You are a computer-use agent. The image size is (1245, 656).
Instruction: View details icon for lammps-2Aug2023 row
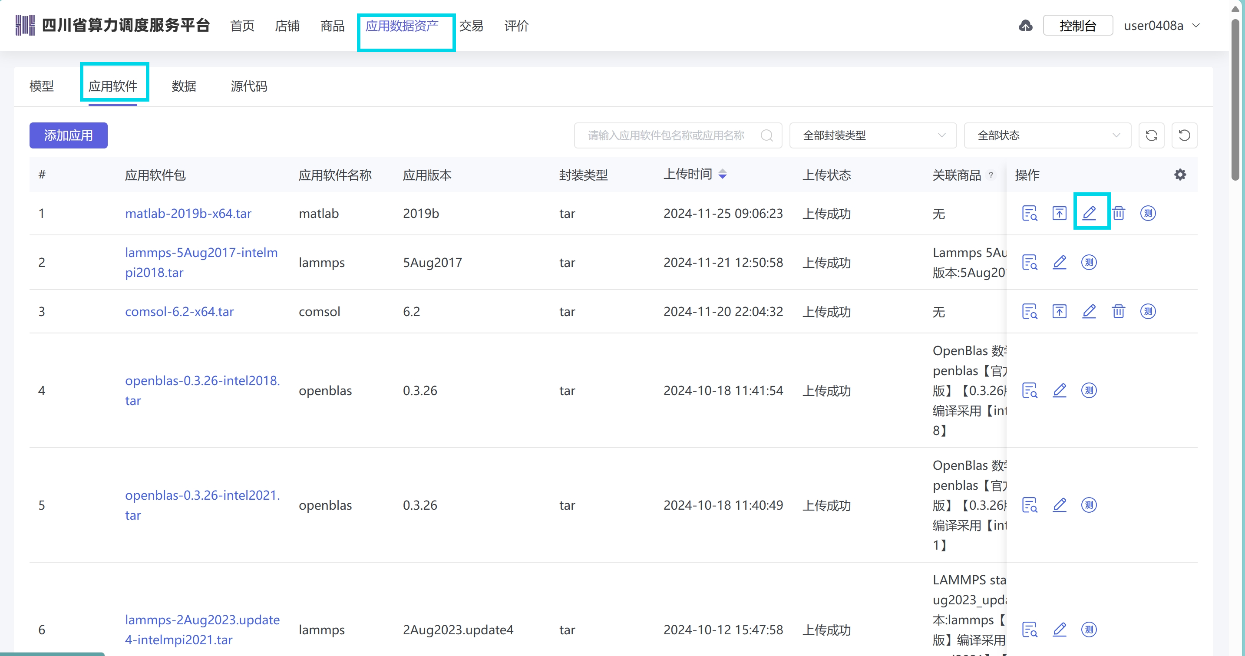tap(1030, 630)
